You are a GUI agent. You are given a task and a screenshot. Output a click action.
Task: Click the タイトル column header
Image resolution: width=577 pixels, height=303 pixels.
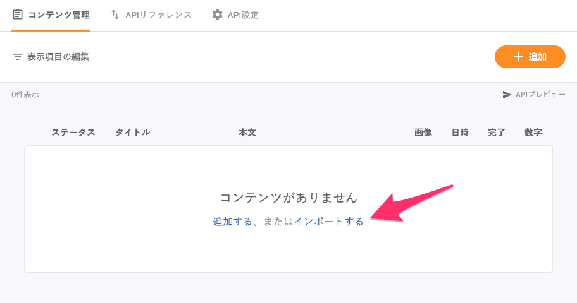tap(132, 133)
